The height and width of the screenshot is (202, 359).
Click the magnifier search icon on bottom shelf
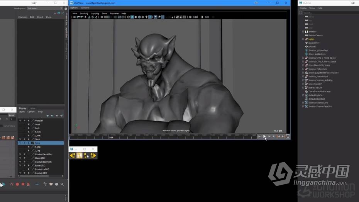click(62, 184)
